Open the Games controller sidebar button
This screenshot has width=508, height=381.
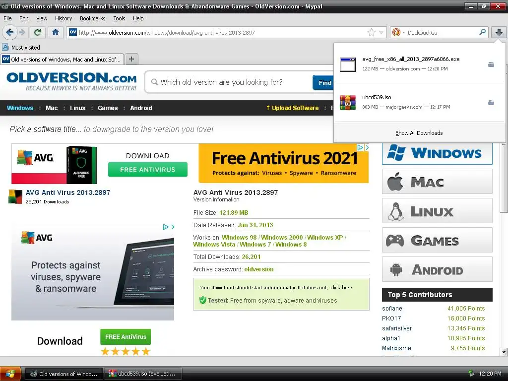[x=437, y=240]
